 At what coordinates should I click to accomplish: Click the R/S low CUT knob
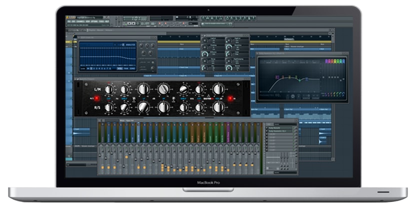click(x=109, y=107)
